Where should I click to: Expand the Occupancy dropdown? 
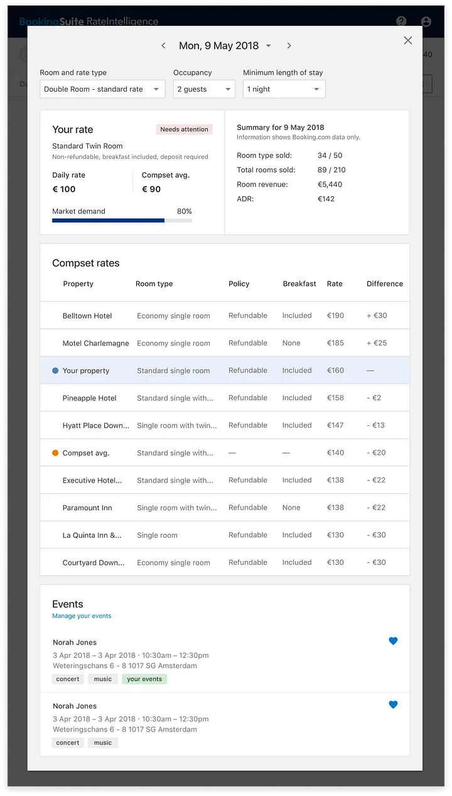click(203, 89)
